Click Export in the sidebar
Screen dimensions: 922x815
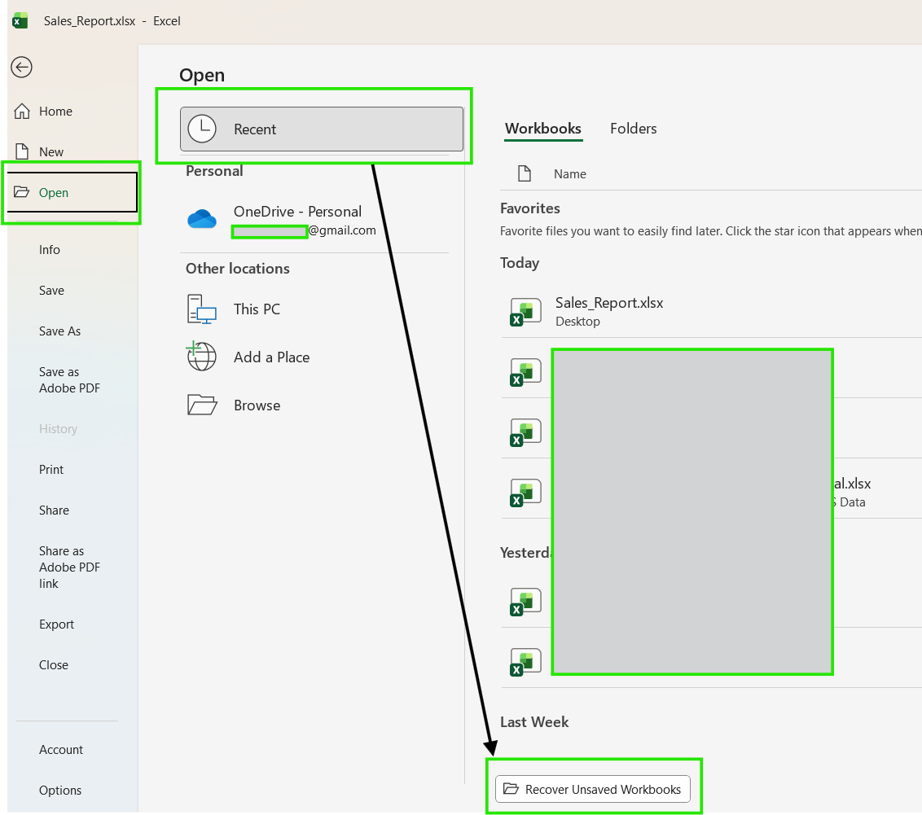point(56,624)
